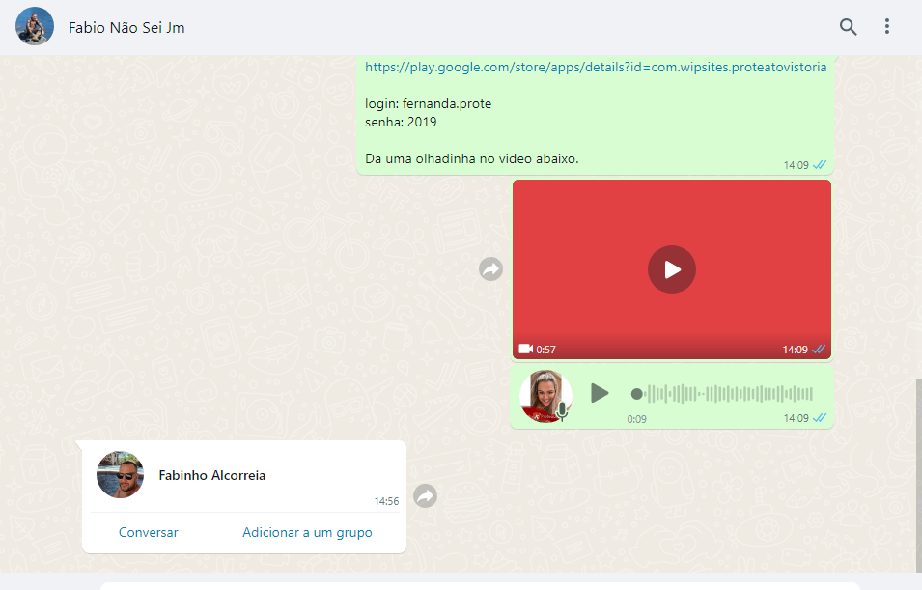Play the 0:09 voice message

[600, 393]
